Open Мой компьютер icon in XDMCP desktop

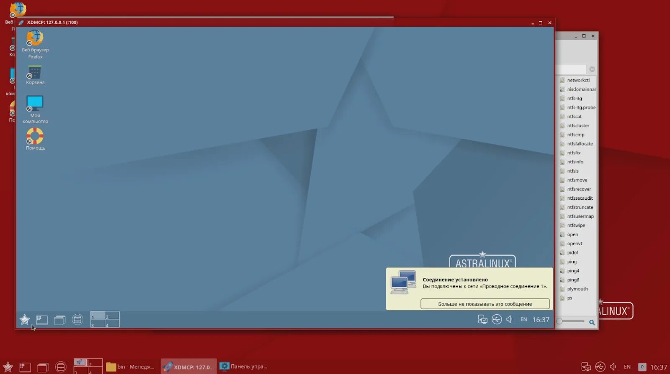click(35, 109)
